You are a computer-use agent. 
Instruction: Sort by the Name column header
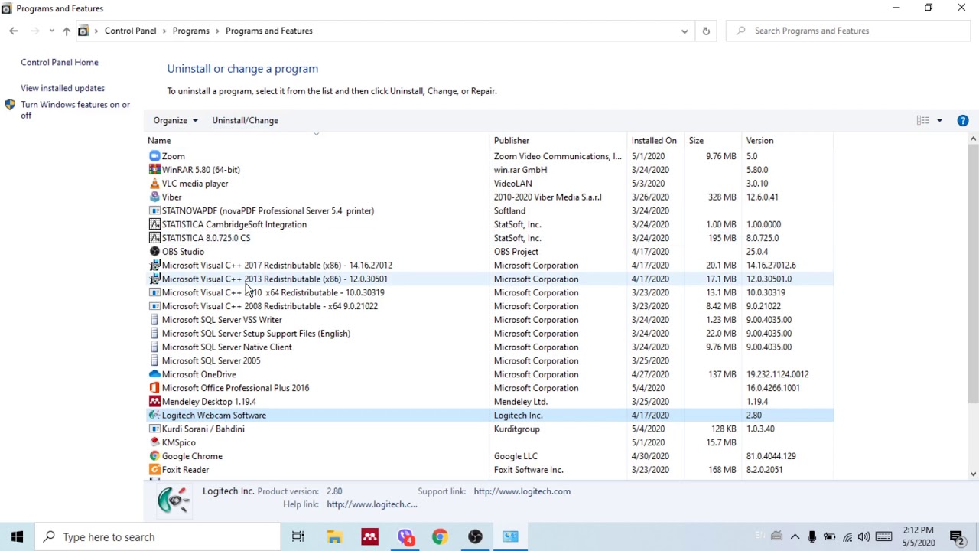[318, 141]
